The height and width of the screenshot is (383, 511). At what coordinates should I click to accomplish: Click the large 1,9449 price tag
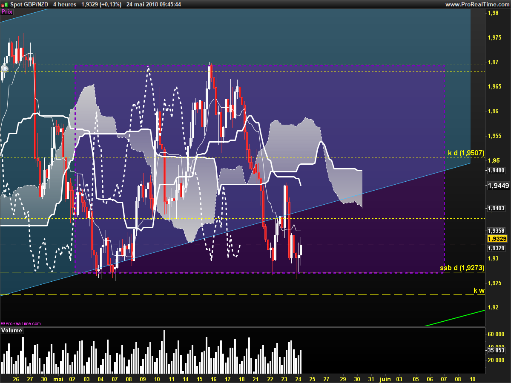coord(498,186)
